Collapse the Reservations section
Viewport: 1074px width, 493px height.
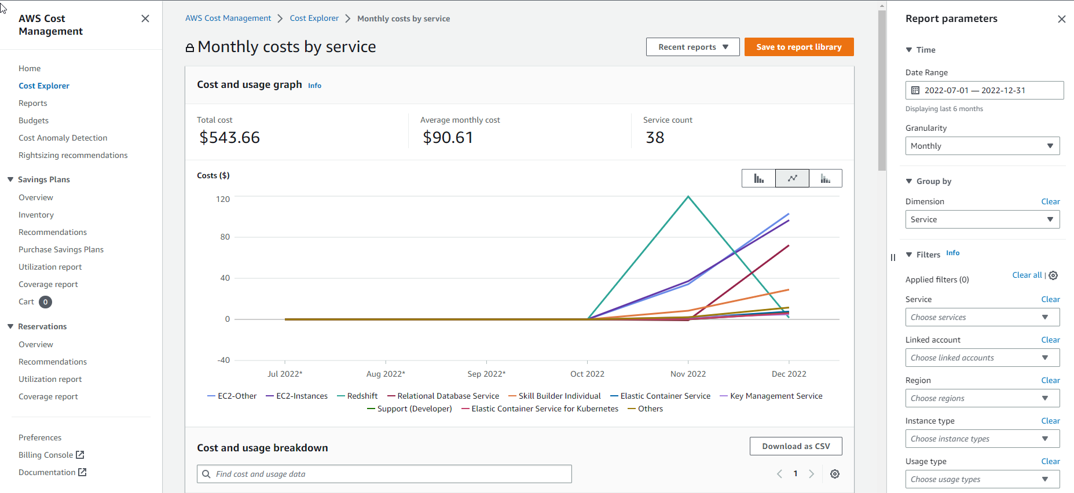click(x=10, y=326)
